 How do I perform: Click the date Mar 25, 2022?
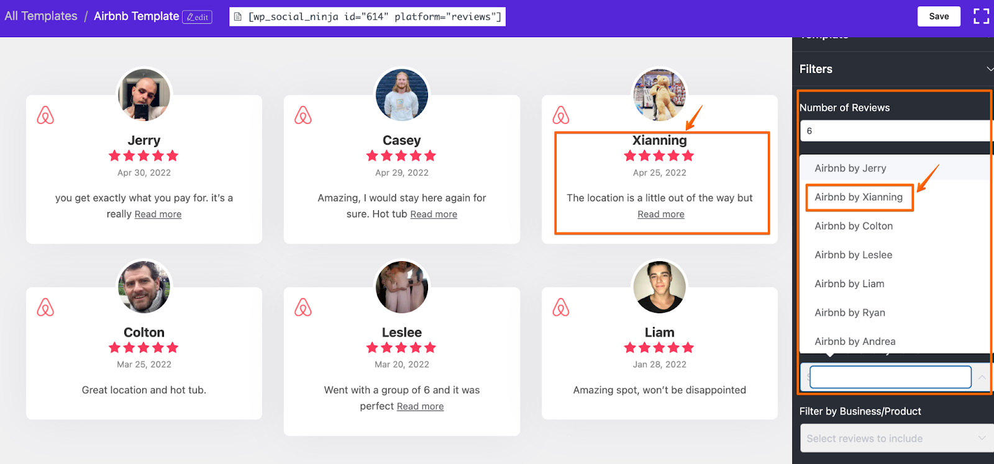144,365
